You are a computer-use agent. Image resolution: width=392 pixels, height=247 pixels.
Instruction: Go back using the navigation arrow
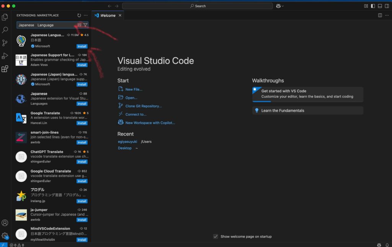coord(109,6)
